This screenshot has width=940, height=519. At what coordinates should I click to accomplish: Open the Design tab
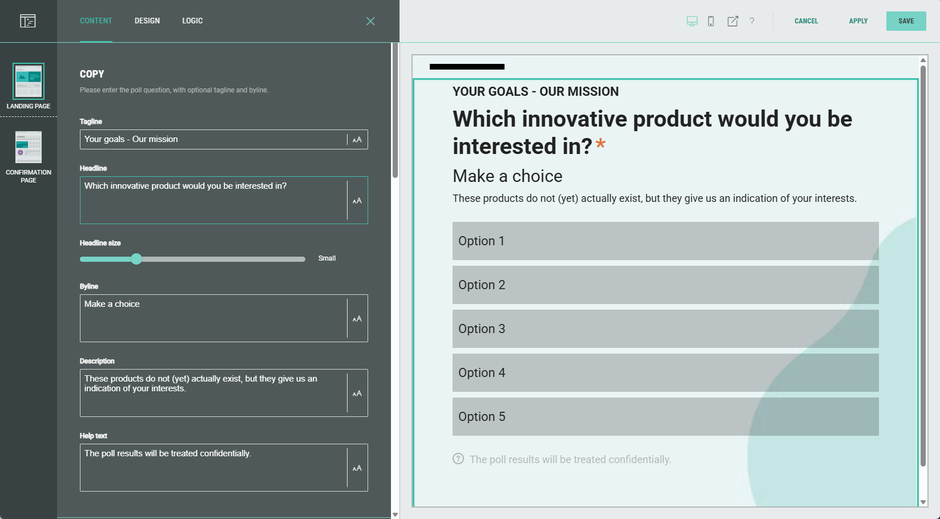[147, 21]
